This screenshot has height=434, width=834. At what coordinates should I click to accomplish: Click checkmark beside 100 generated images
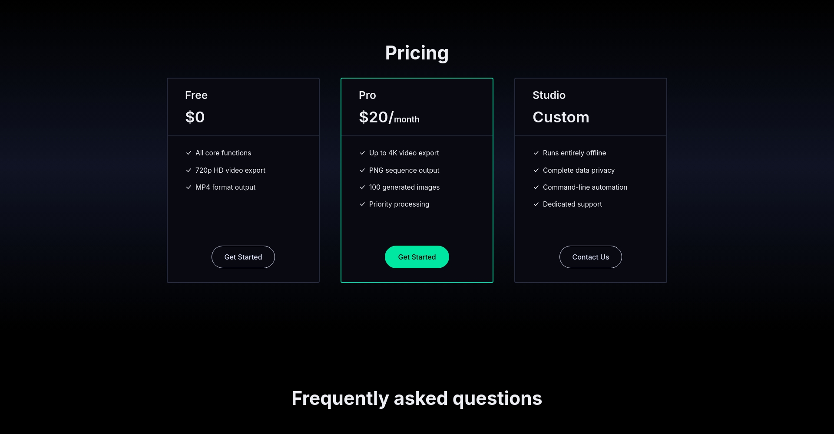pyautogui.click(x=362, y=187)
